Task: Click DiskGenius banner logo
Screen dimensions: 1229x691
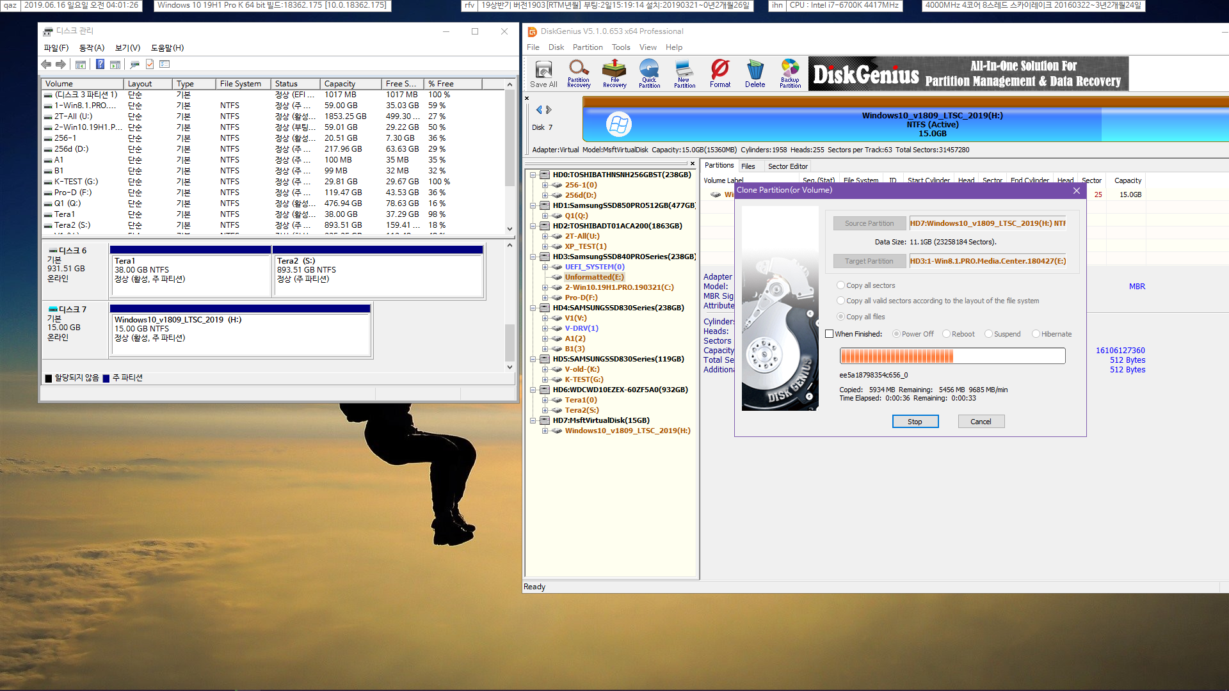Action: pyautogui.click(x=968, y=74)
